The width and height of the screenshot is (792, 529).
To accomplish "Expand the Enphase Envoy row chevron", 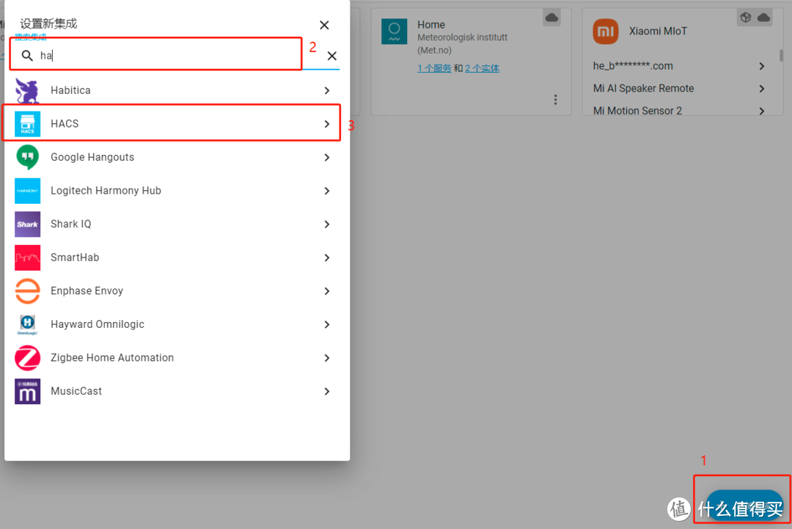I will 327,291.
